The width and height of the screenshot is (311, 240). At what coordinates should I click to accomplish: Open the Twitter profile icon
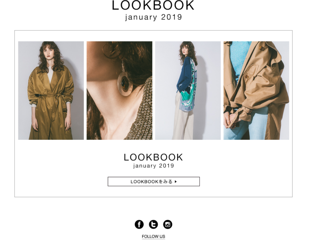(x=153, y=224)
